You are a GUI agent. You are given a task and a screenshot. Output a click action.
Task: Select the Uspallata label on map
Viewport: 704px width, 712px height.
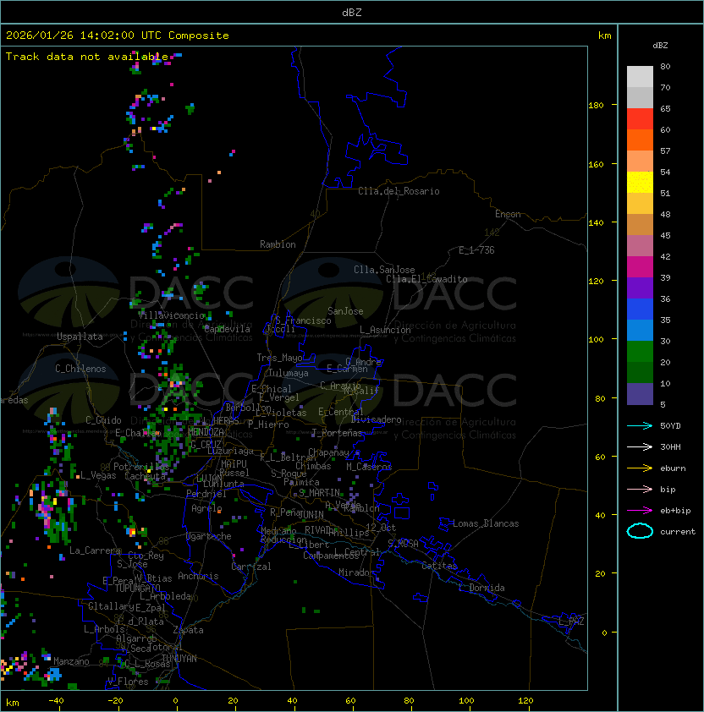pyautogui.click(x=80, y=337)
